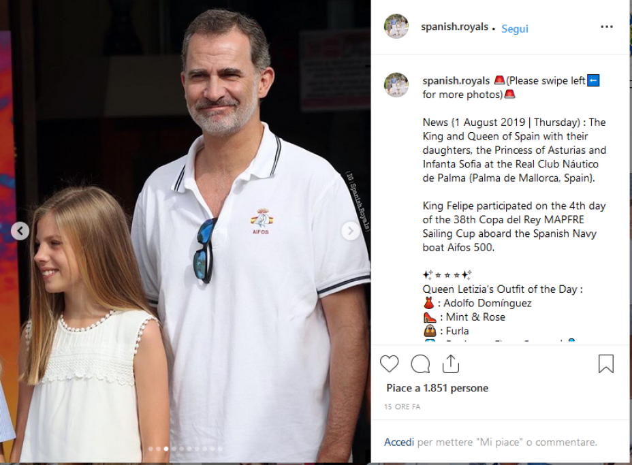Select the last carousel indicator dot
This screenshot has height=465, width=632.
[220, 449]
